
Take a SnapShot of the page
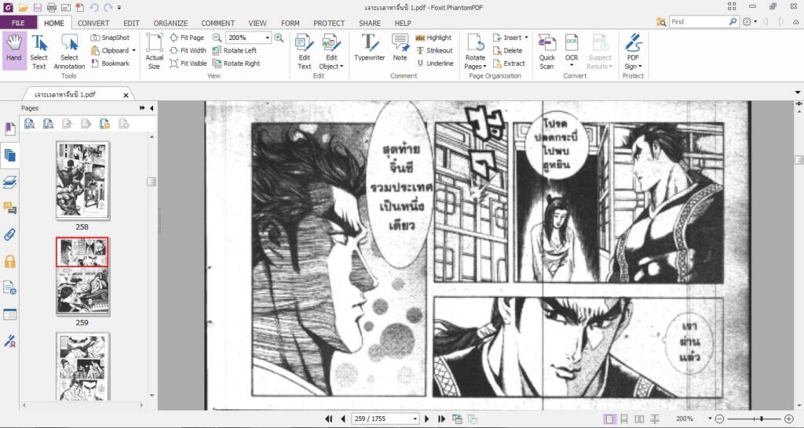point(110,38)
